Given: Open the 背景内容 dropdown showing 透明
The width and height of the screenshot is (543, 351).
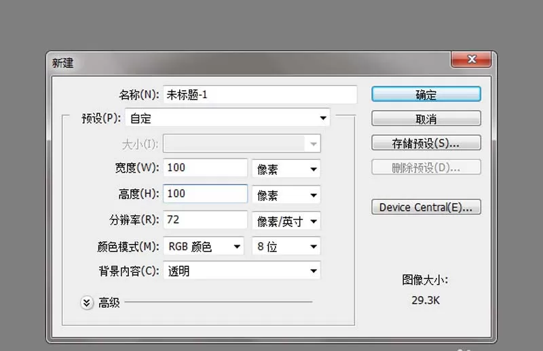Looking at the screenshot, I should [242, 270].
